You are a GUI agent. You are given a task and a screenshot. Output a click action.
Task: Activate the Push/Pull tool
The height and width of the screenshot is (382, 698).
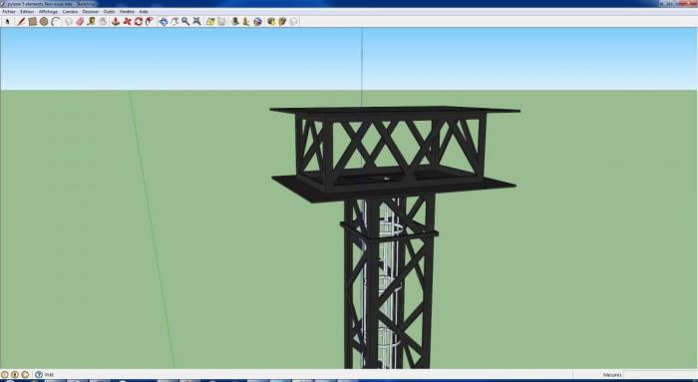(x=116, y=21)
